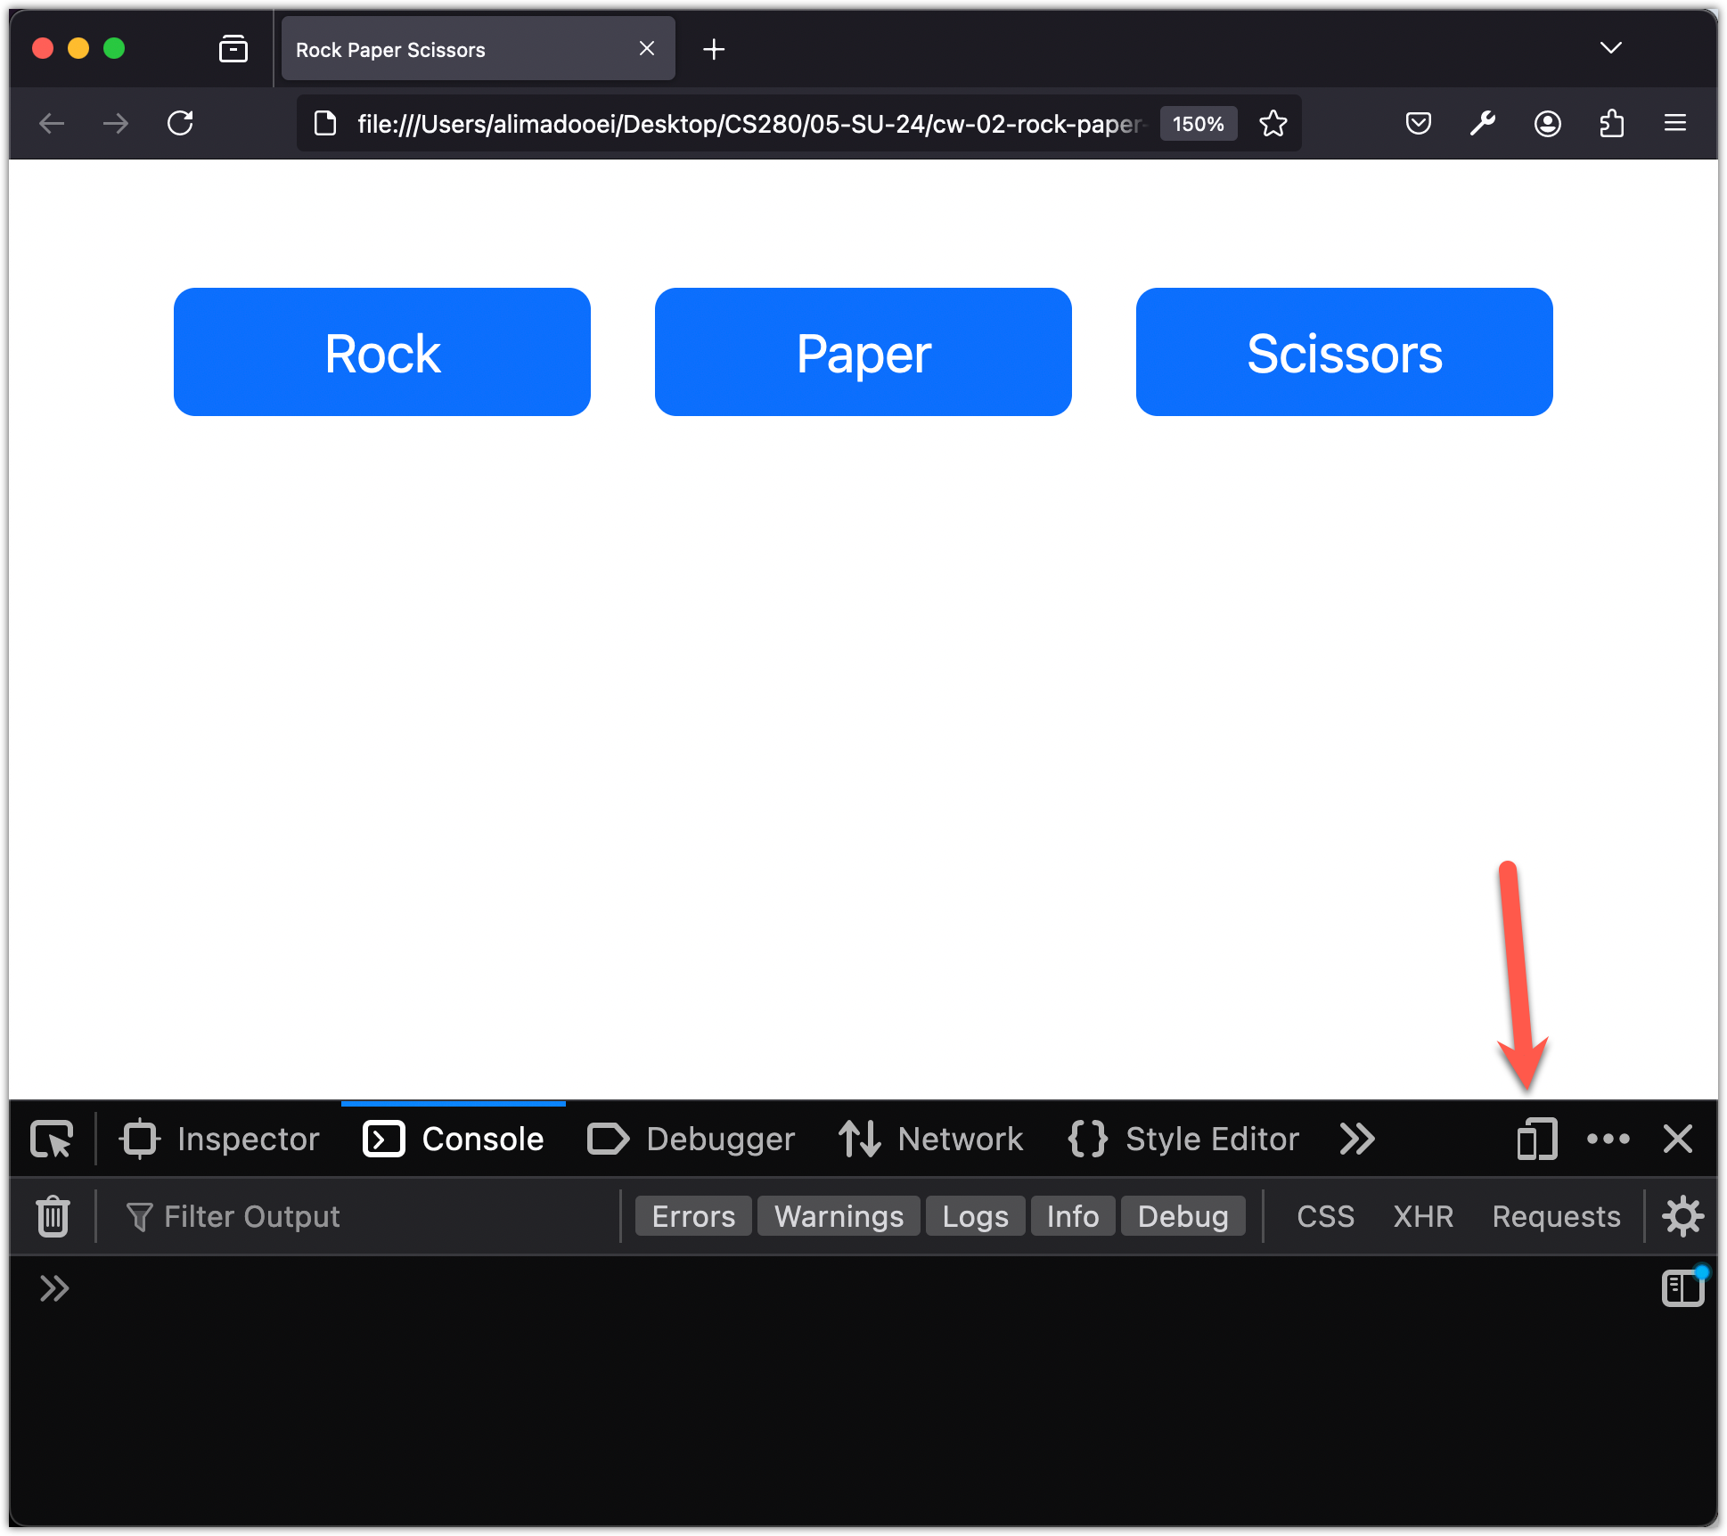Image resolution: width=1727 pixels, height=1536 pixels.
Task: Switch to the Inspector tab
Action: 220,1139
